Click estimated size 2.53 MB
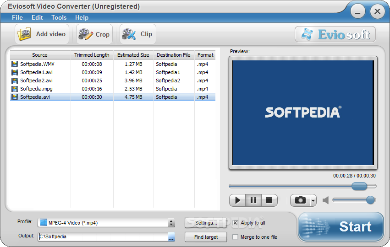Viewport: 390px width, 247px height. pos(133,89)
